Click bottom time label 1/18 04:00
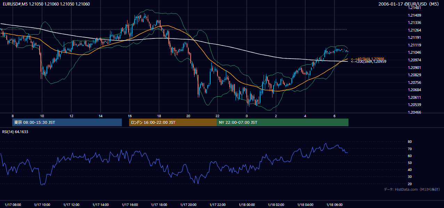Image resolution: width=444 pixels, height=208 pixels. [306, 205]
